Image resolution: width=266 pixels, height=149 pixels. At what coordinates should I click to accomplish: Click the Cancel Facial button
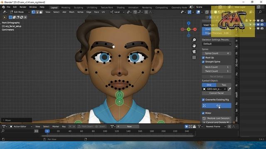coord(217,93)
